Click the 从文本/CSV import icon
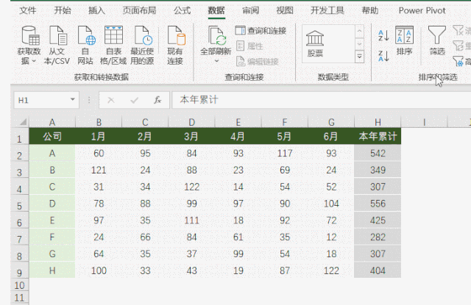This screenshot has height=305, width=471. tap(58, 37)
